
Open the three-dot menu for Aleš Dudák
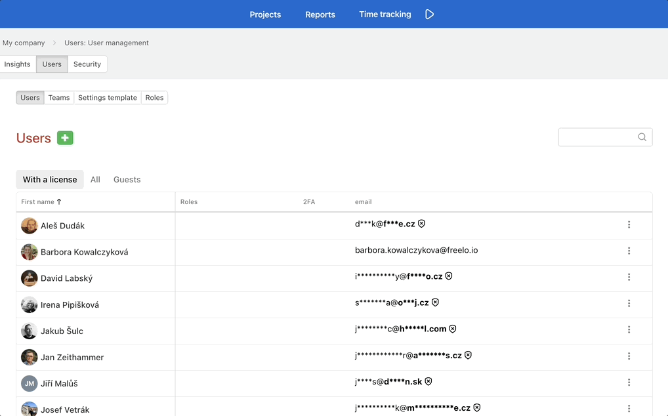tap(629, 224)
